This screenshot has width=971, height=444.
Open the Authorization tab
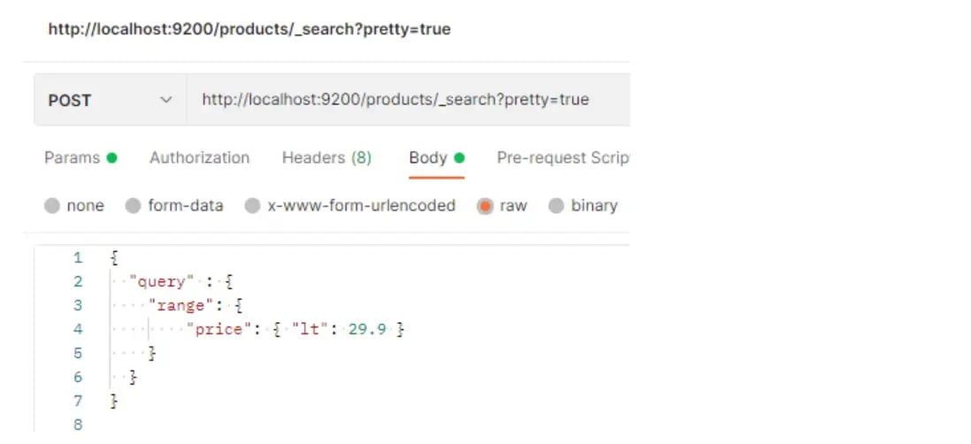pos(199,158)
